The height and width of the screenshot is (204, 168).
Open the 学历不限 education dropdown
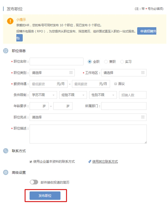[x=43, y=95]
